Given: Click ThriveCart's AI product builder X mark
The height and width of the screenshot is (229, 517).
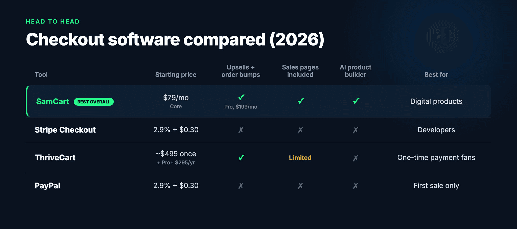Looking at the screenshot, I should [x=355, y=158].
